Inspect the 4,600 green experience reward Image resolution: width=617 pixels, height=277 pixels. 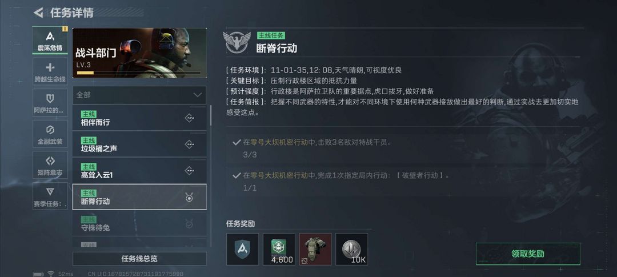point(279,249)
